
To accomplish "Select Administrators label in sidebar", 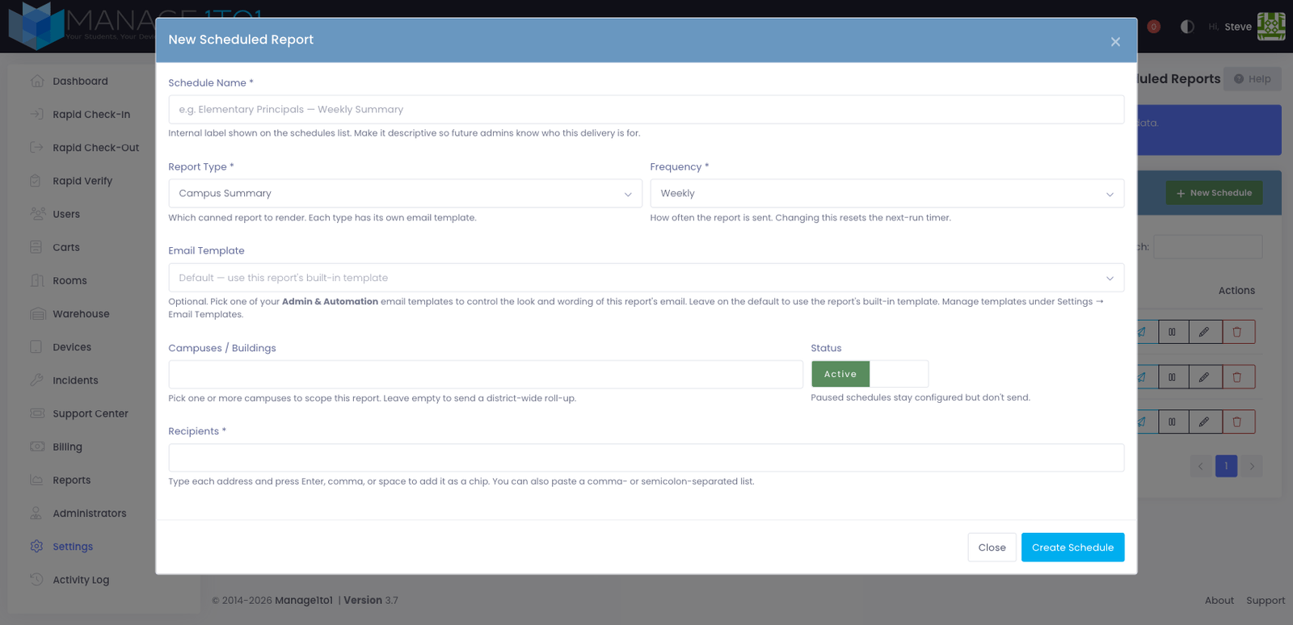I will (x=90, y=514).
